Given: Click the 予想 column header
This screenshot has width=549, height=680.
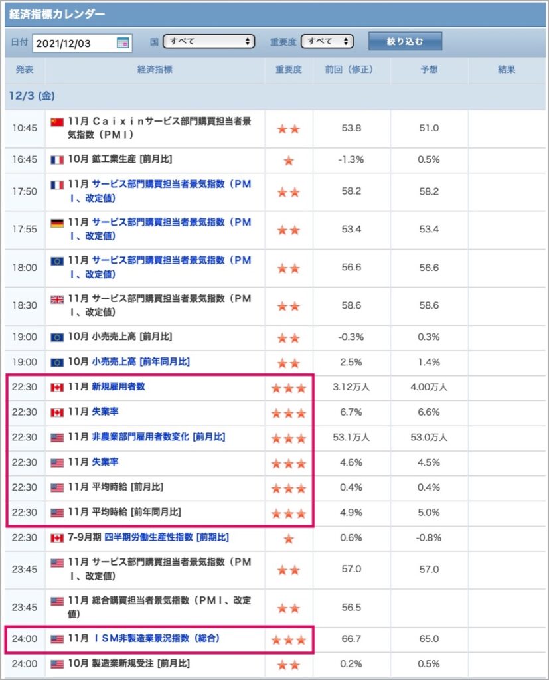Looking at the screenshot, I should coord(430,69).
